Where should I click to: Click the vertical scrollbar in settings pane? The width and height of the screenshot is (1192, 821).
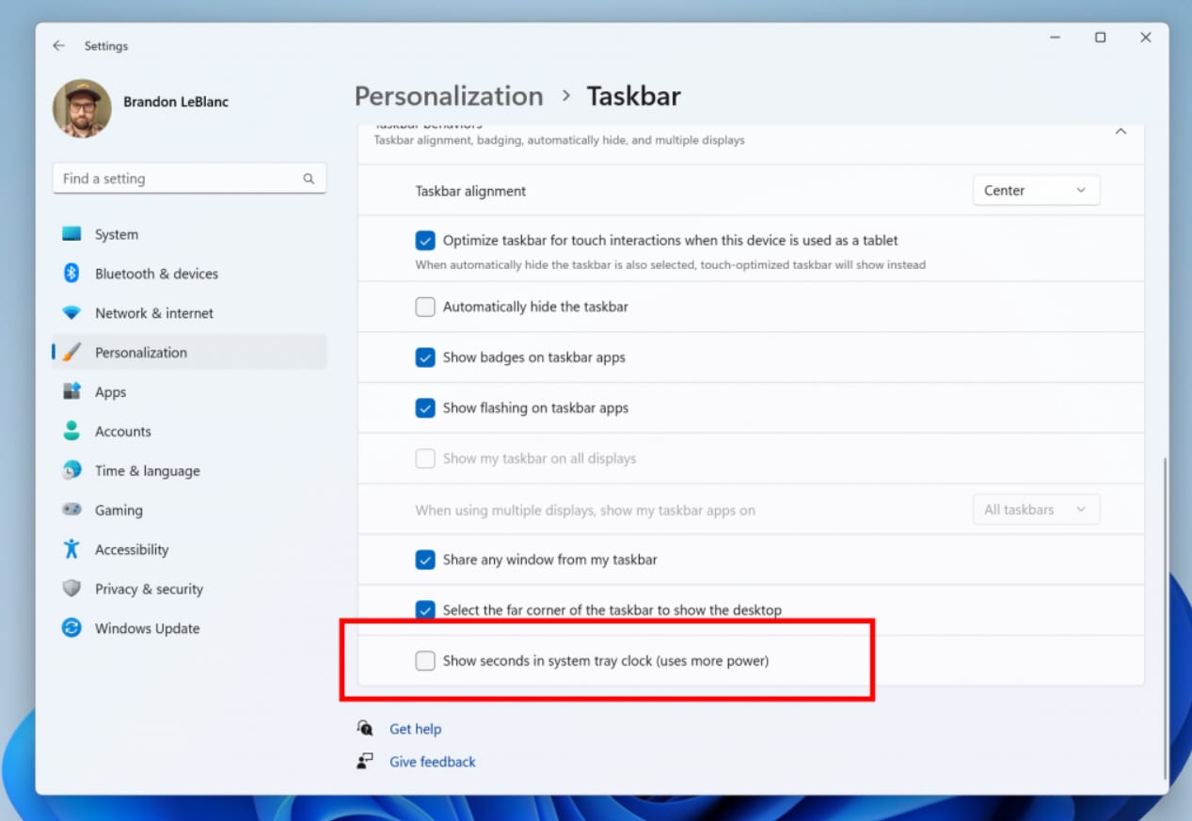click(x=1165, y=611)
